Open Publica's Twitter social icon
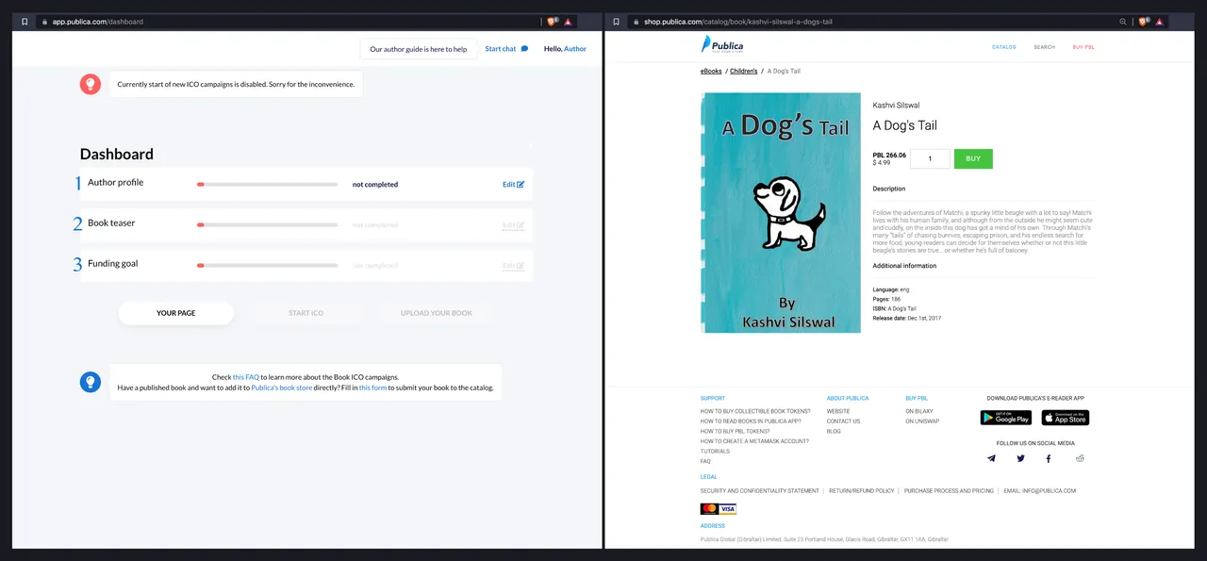This screenshot has width=1207, height=561. tap(1020, 458)
